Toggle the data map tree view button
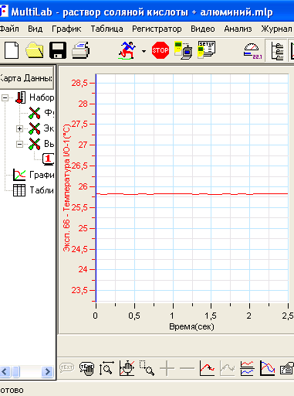Image resolution: width=294 pixels, height=396 pixels. click(276, 50)
